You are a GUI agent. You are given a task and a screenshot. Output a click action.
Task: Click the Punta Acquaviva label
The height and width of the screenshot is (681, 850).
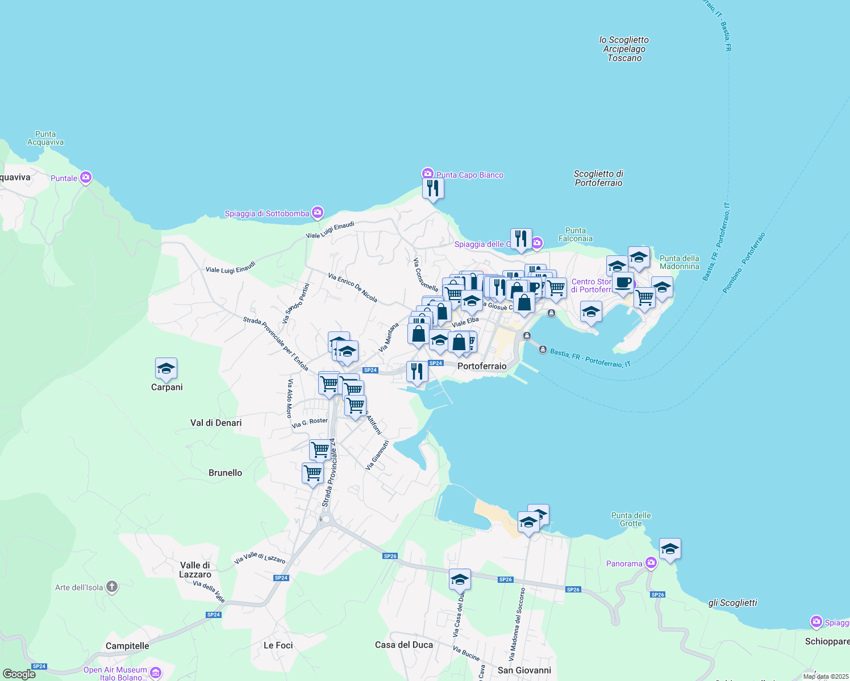[x=45, y=138]
